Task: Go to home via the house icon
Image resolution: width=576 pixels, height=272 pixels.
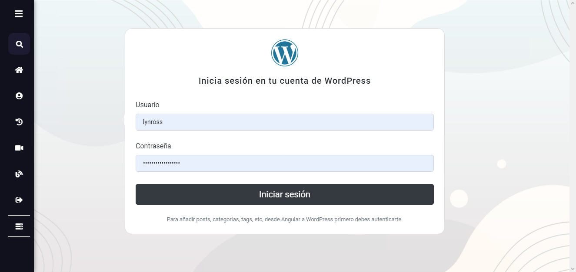Action: coord(19,70)
